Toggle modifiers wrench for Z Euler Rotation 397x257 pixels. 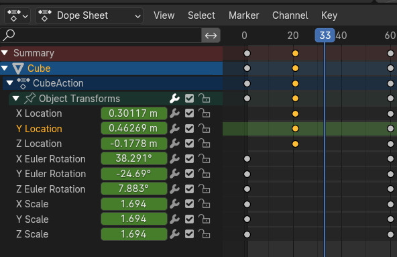pos(175,189)
